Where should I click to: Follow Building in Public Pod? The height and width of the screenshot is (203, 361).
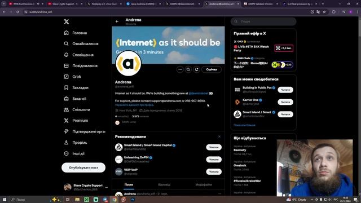[285, 90]
